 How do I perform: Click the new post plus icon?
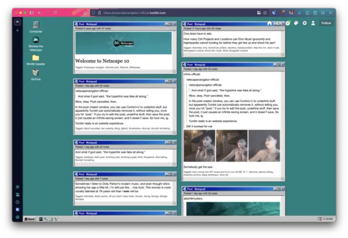[x=288, y=23]
